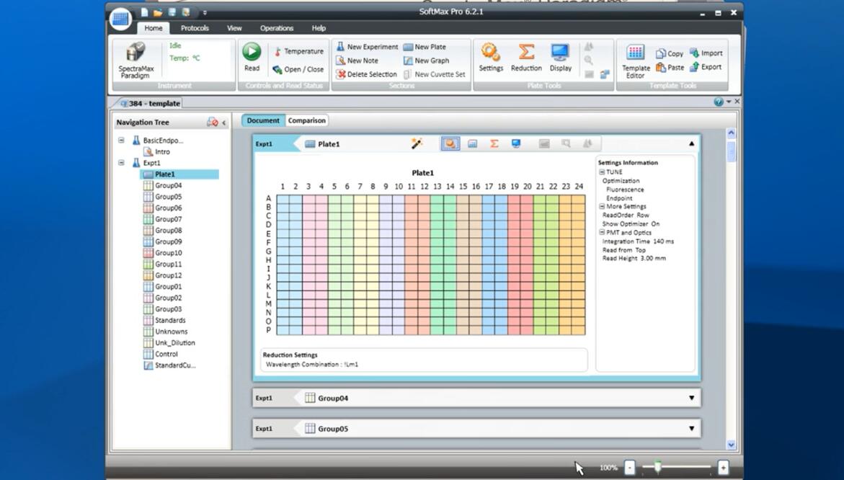This screenshot has height=480, width=844.
Task: Open the Protocols ribbon tab
Action: (195, 28)
